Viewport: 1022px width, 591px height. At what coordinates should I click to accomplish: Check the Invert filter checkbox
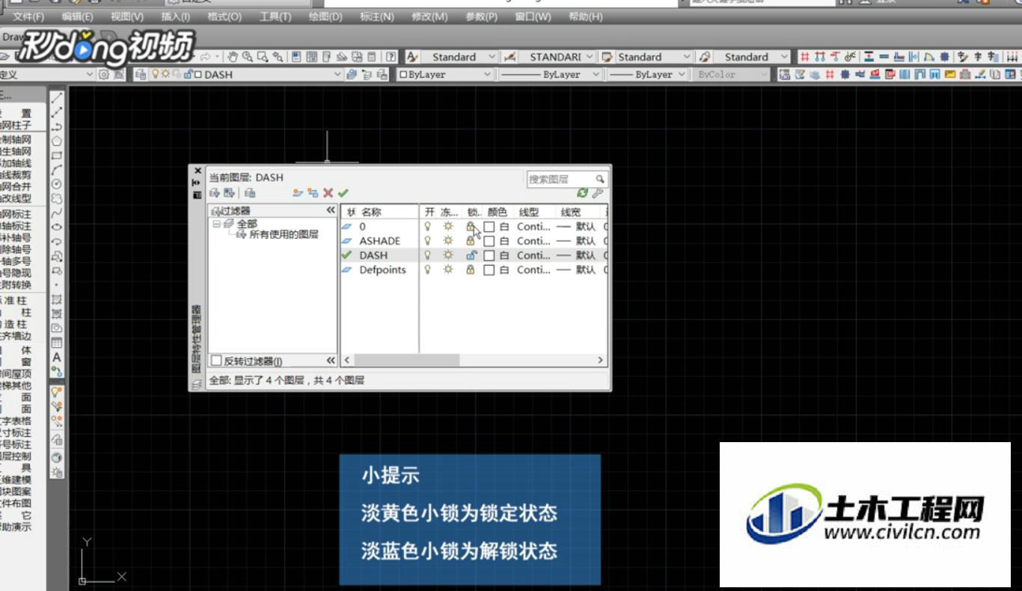pos(216,361)
